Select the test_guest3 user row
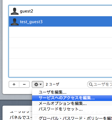Screen dimensions: 112x120 (60, 22)
